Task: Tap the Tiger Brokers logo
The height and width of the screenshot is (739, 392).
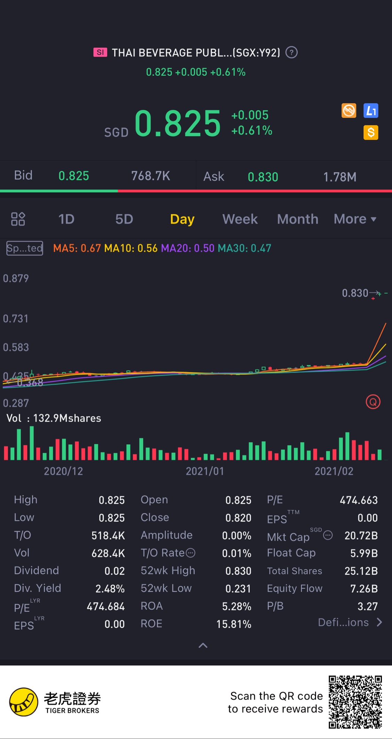Action: [x=55, y=702]
